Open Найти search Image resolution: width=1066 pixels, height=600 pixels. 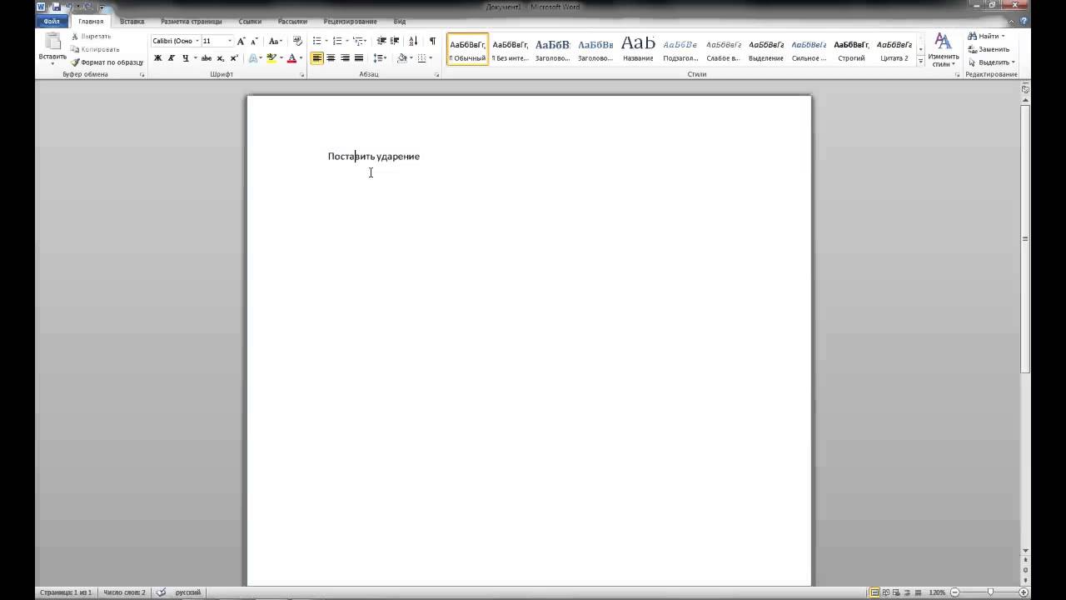point(987,37)
